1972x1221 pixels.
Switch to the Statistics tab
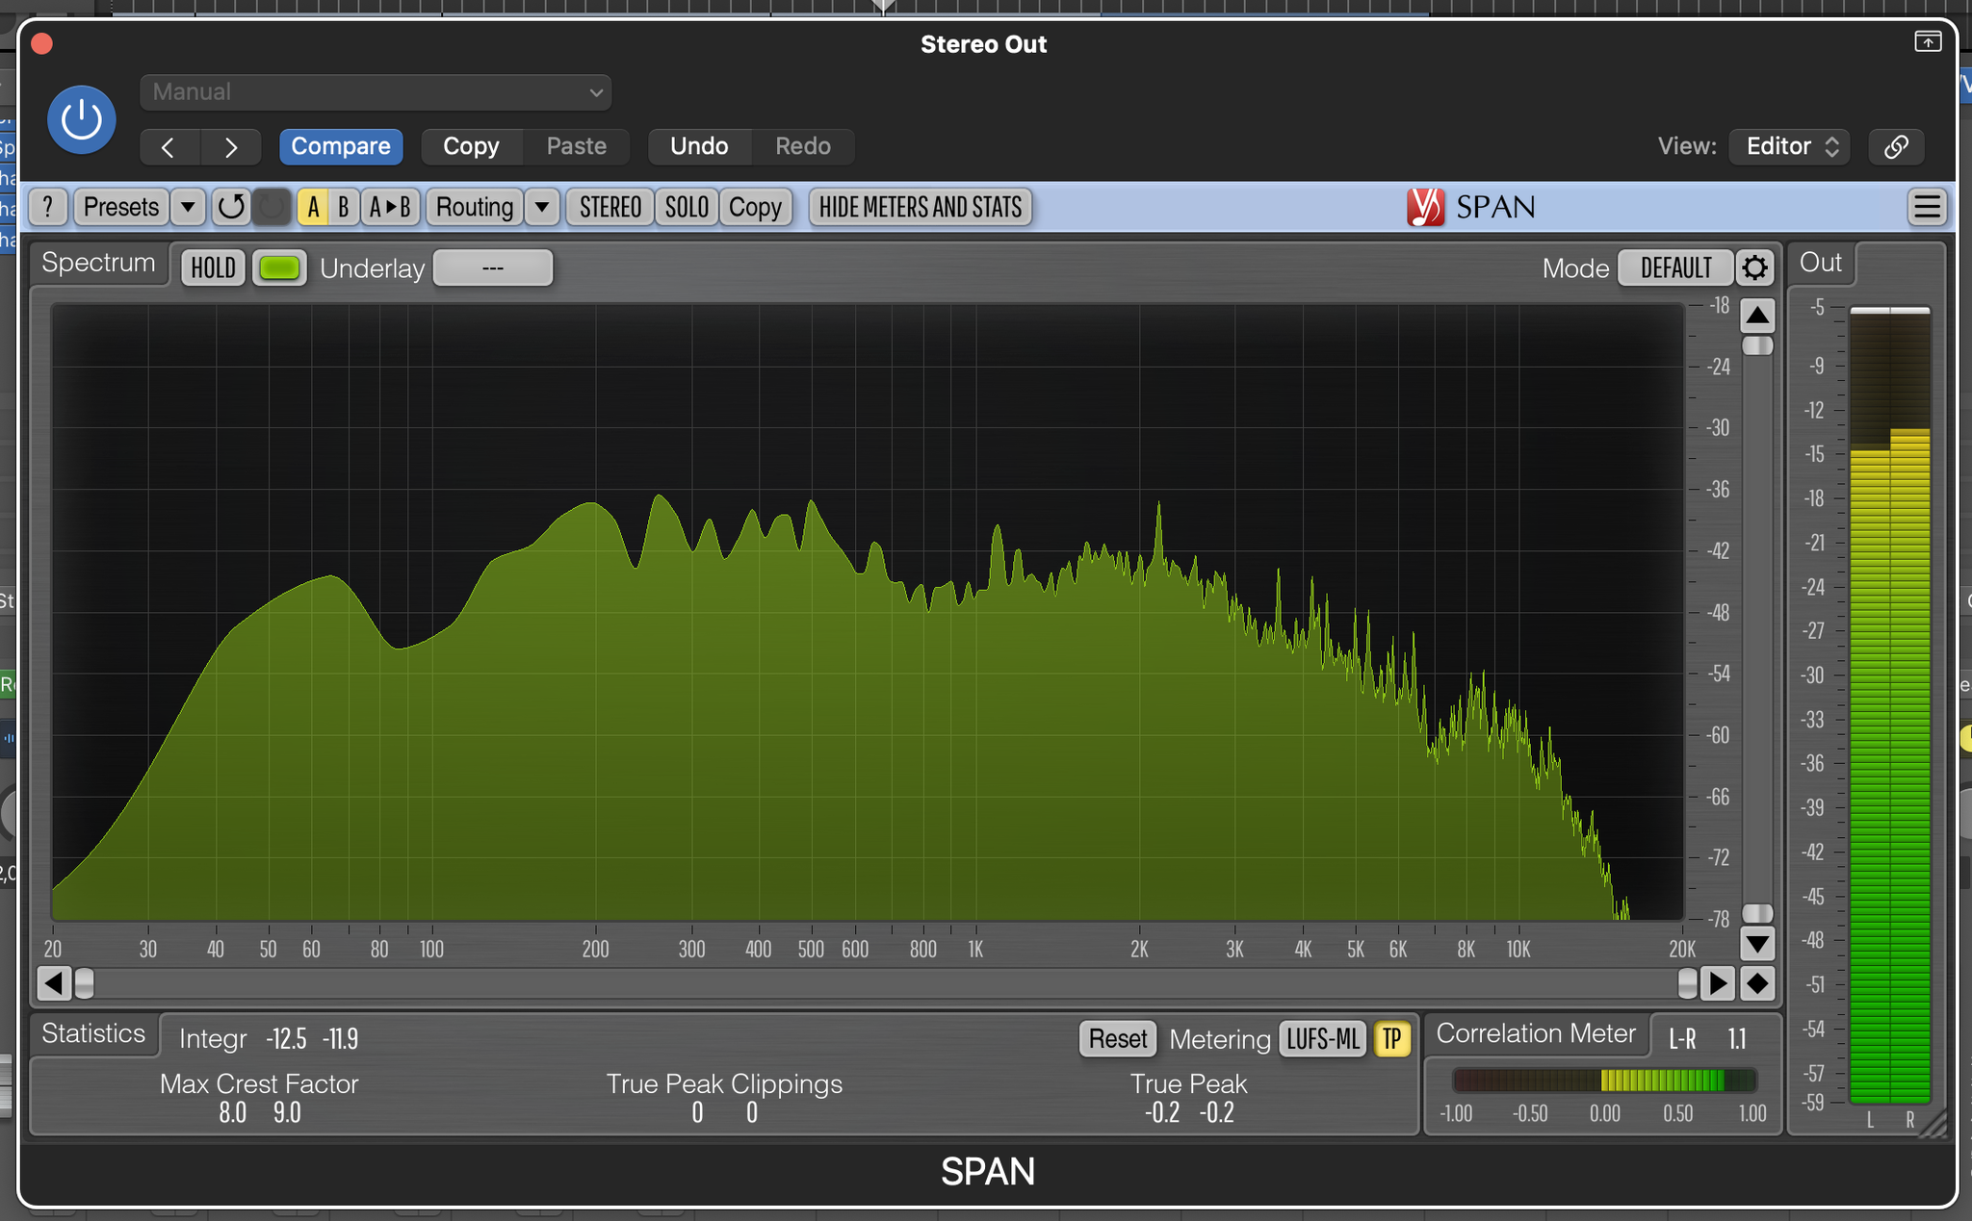click(x=93, y=1033)
